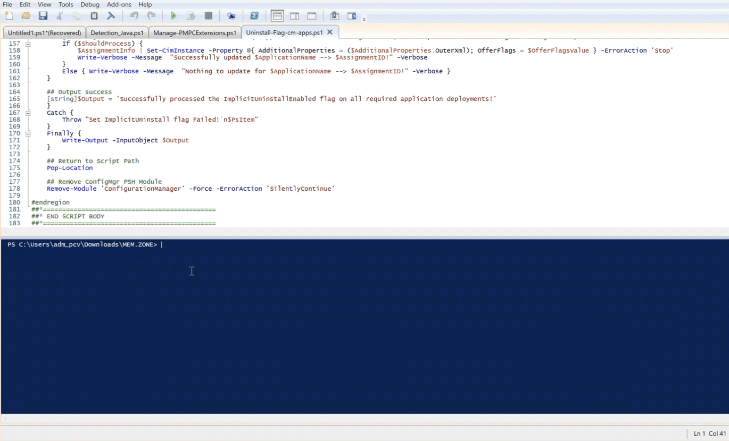The image size is (729, 441).
Task: Paste clipboard contents using the Paste icon
Action: tap(93, 16)
